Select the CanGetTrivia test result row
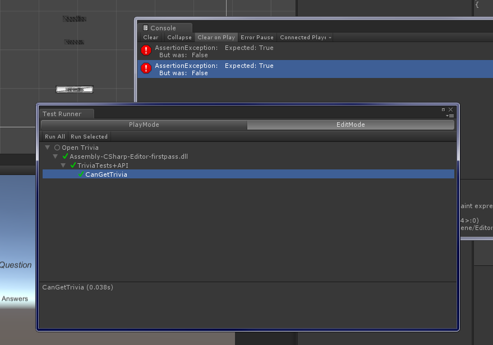Screen dimensions: 493x345 tap(168, 174)
